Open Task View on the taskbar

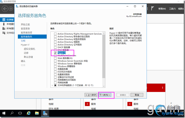coord(20,113)
